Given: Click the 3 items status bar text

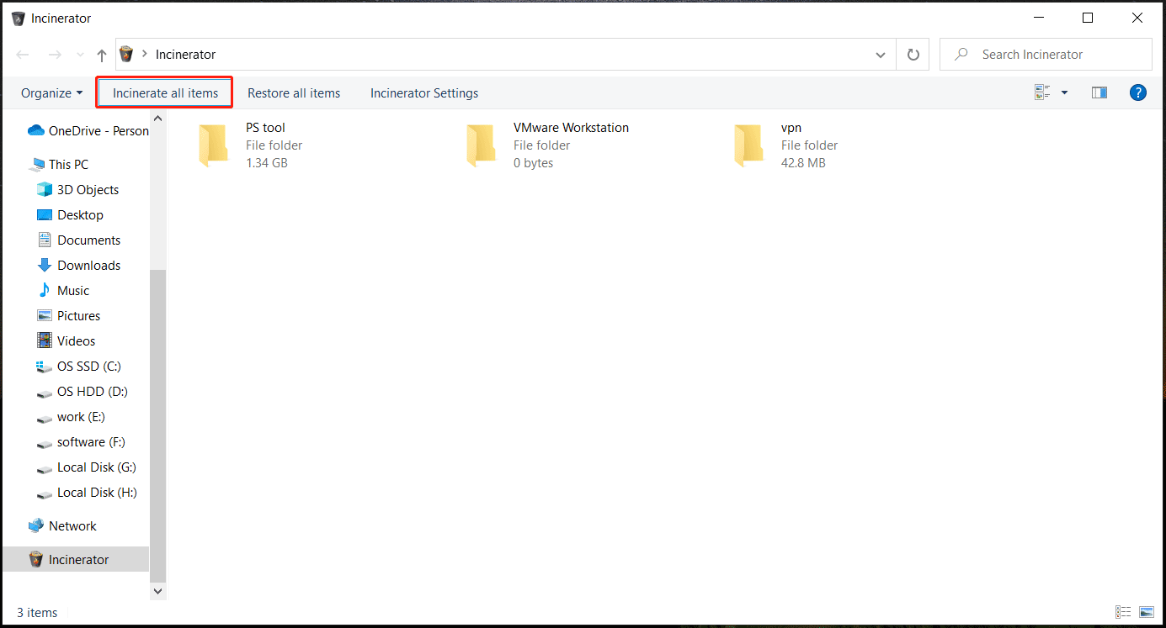Looking at the screenshot, I should [37, 613].
